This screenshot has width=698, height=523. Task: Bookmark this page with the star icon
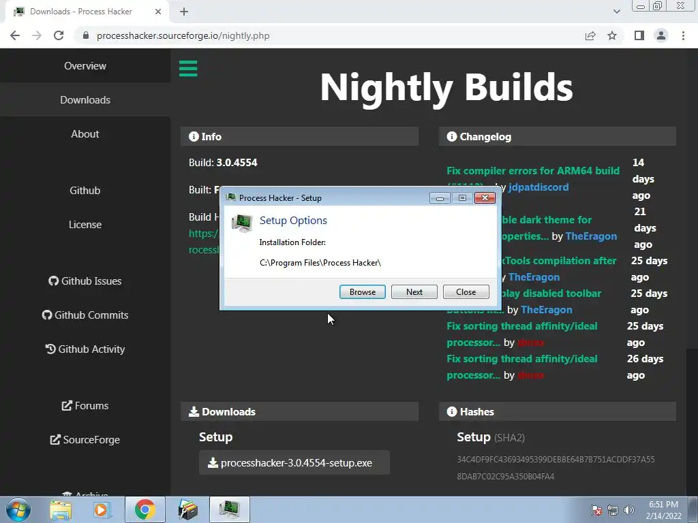612,35
